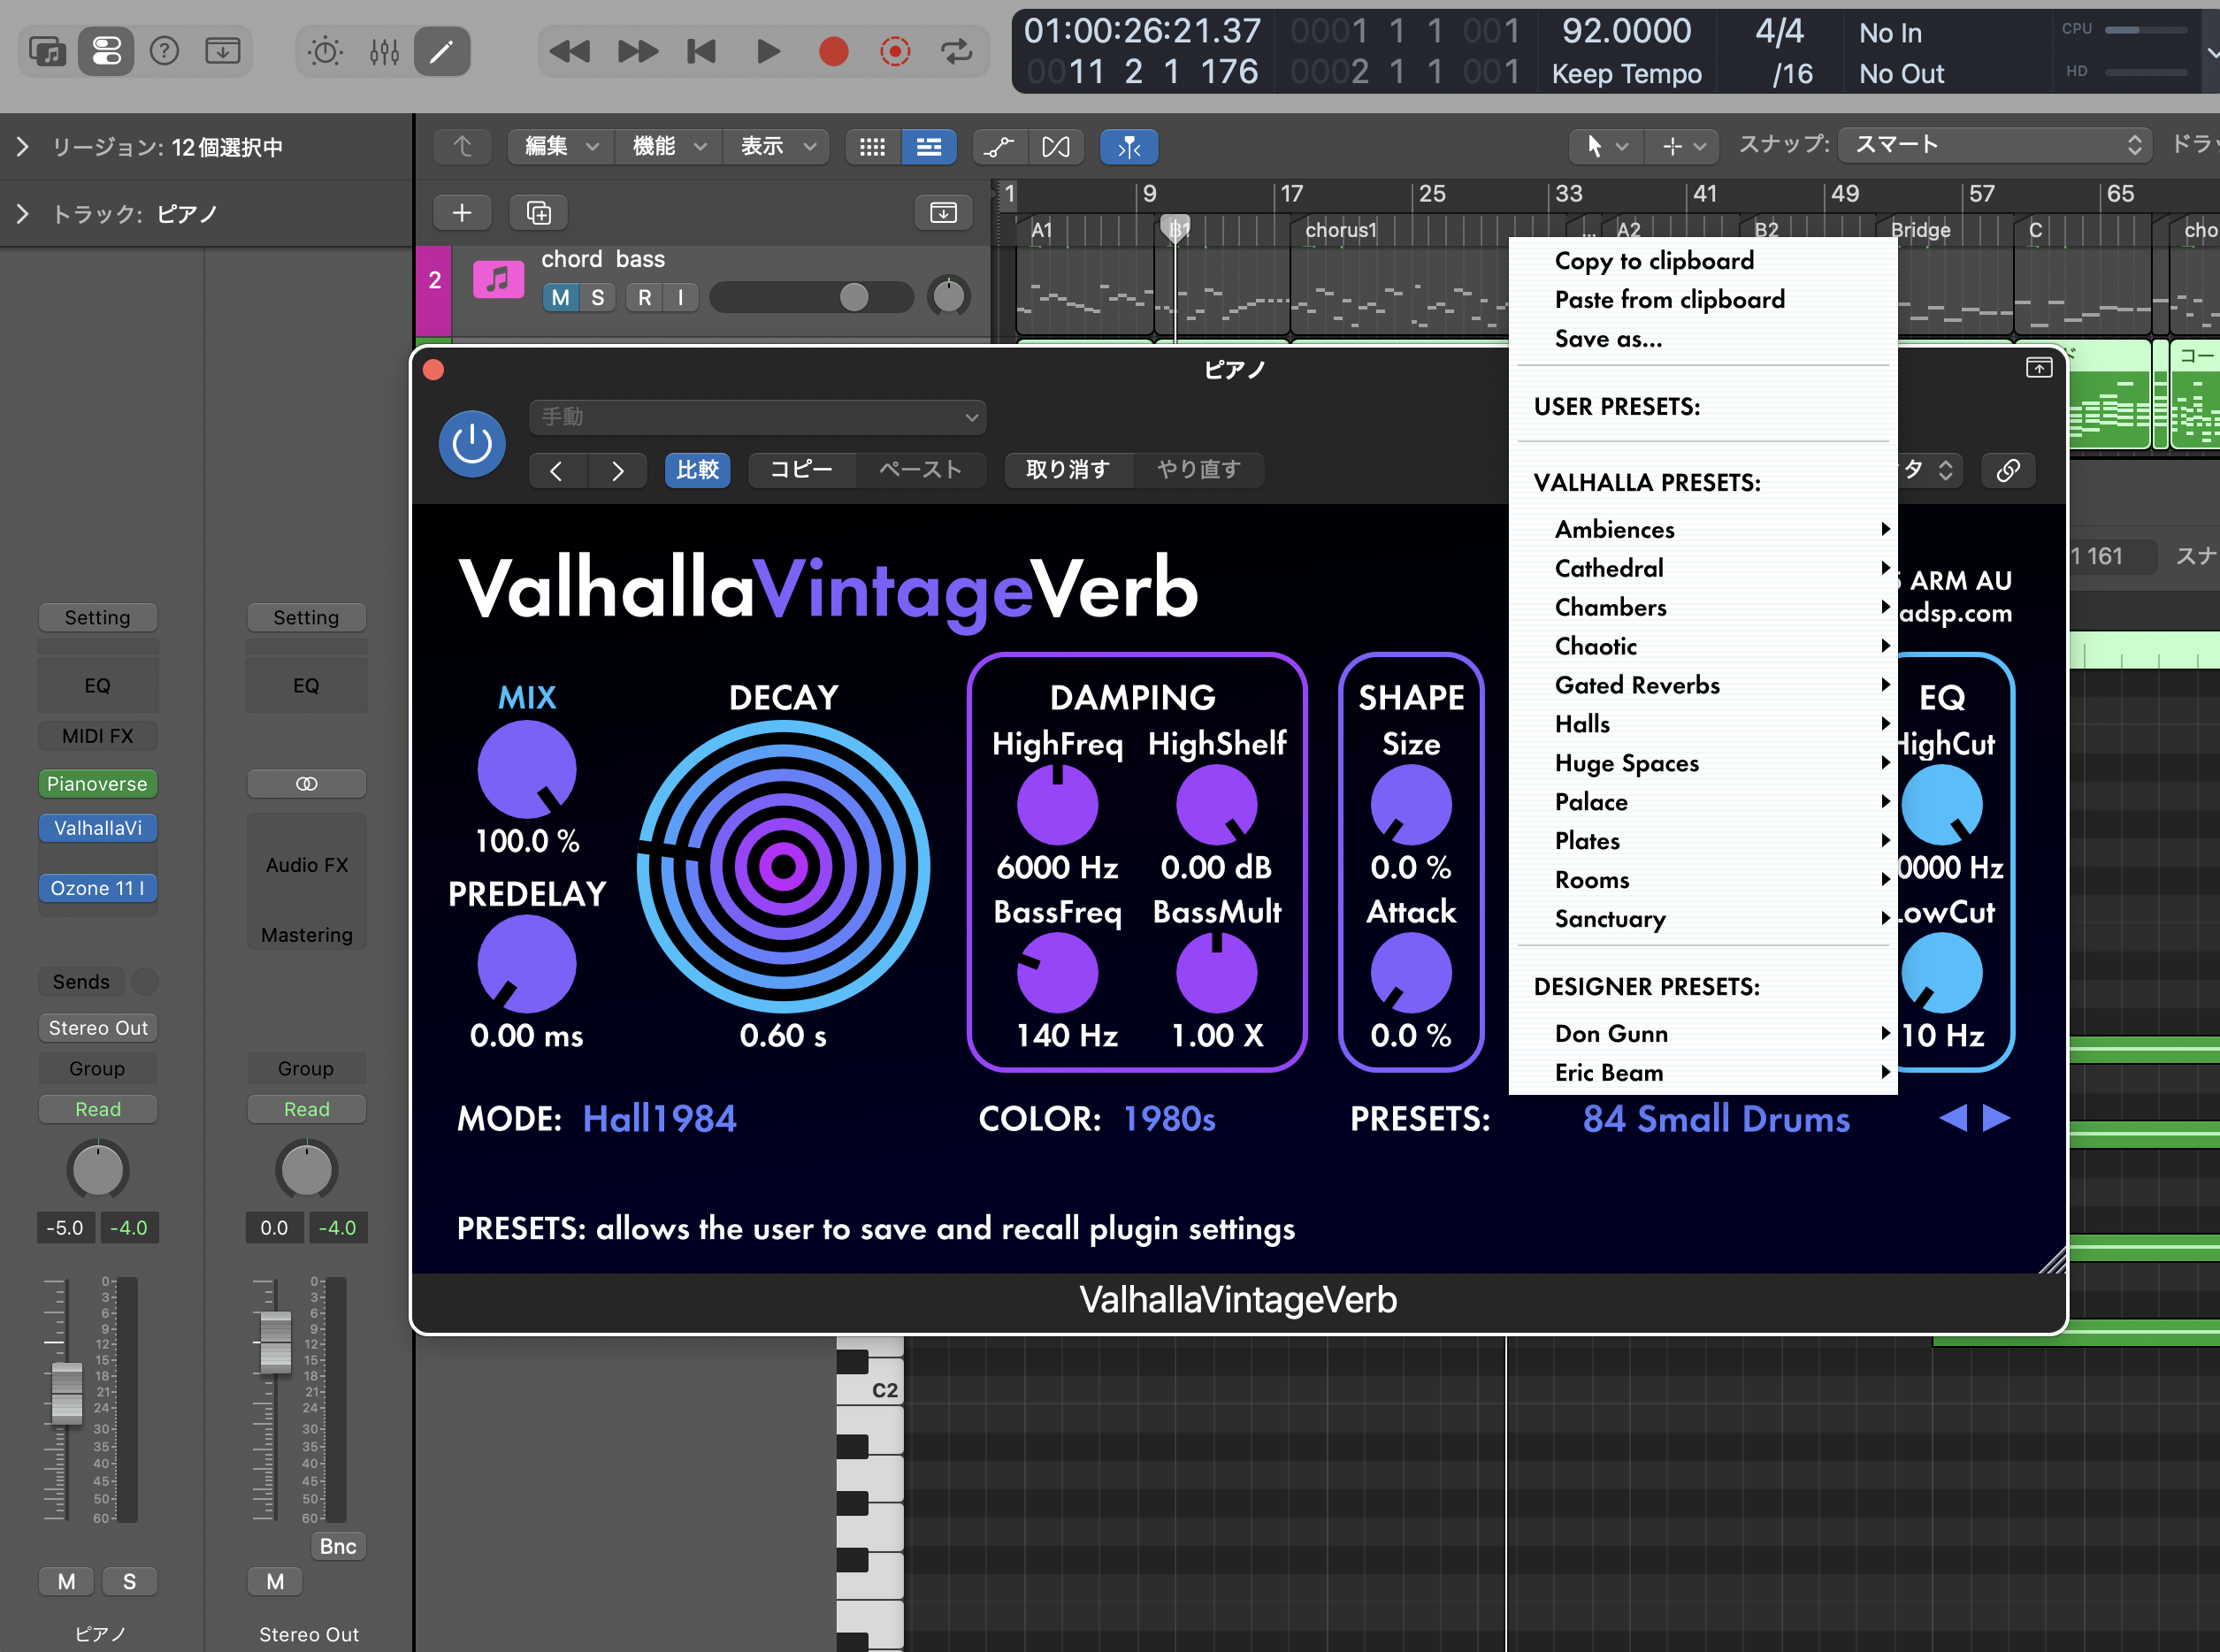Go to next Valhalla preset arrow
The height and width of the screenshot is (1652, 2220).
[1996, 1118]
